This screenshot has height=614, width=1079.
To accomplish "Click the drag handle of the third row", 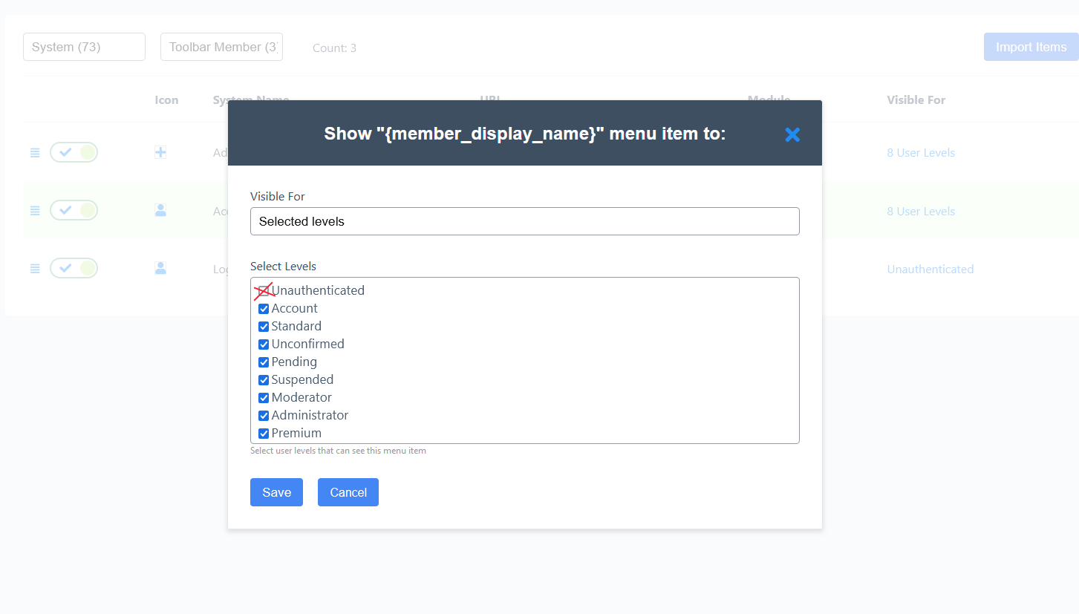I will [35, 269].
